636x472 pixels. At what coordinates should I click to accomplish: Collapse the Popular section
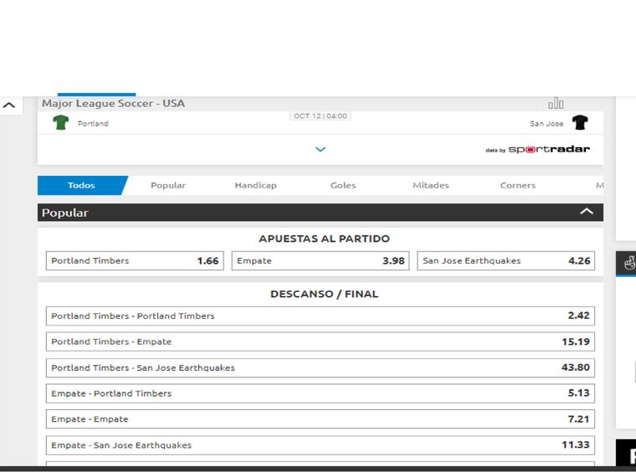tap(587, 211)
